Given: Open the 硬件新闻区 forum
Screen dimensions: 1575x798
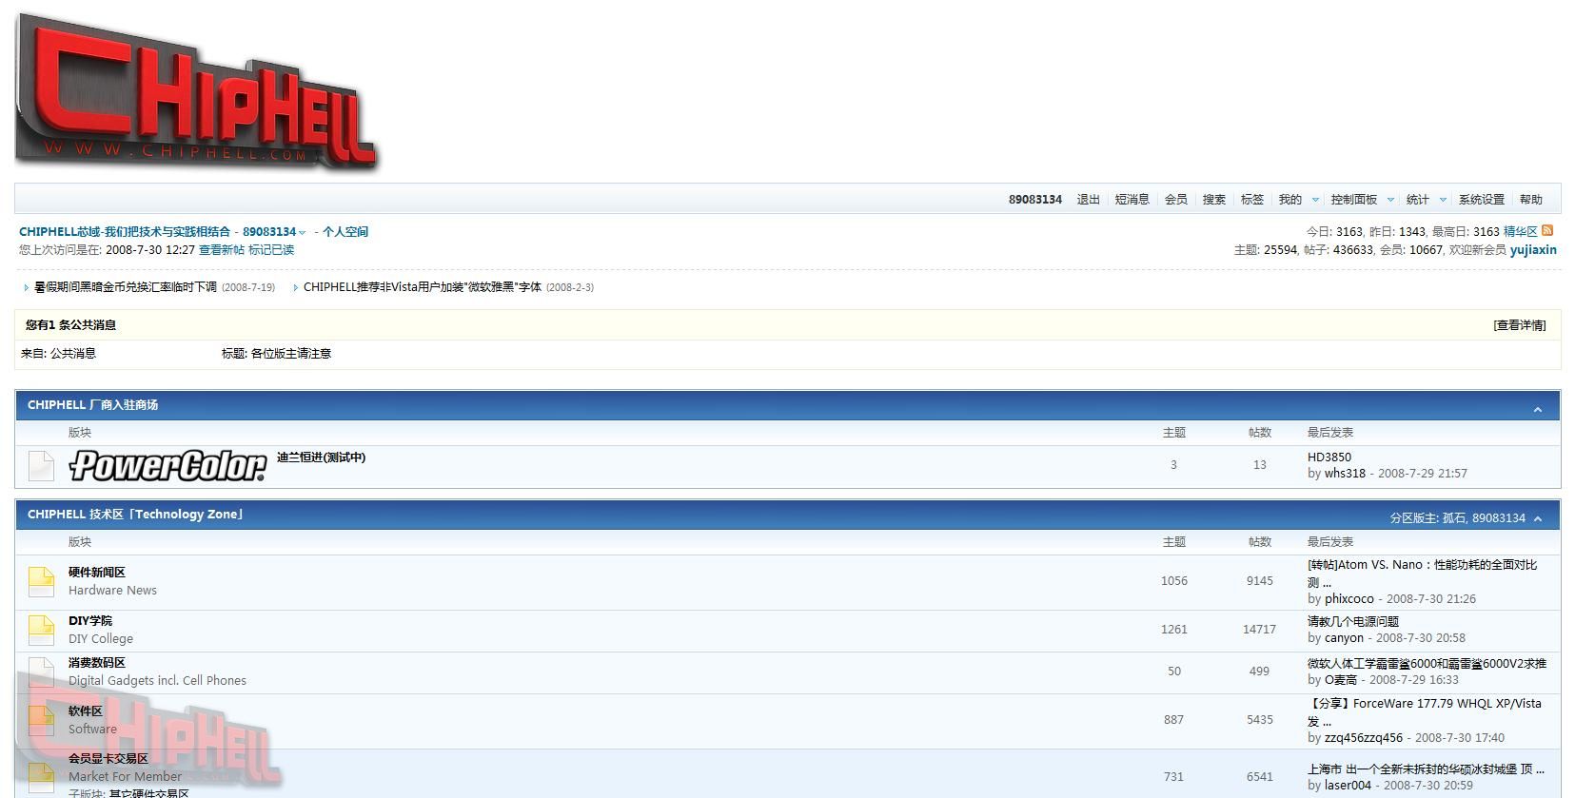Looking at the screenshot, I should 97,572.
